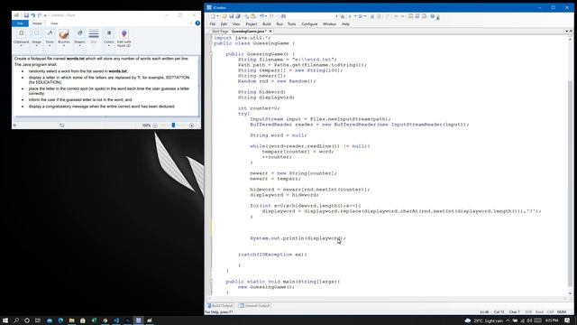Click Paint zoom in plus button
577x325 pixels.
(x=191, y=125)
